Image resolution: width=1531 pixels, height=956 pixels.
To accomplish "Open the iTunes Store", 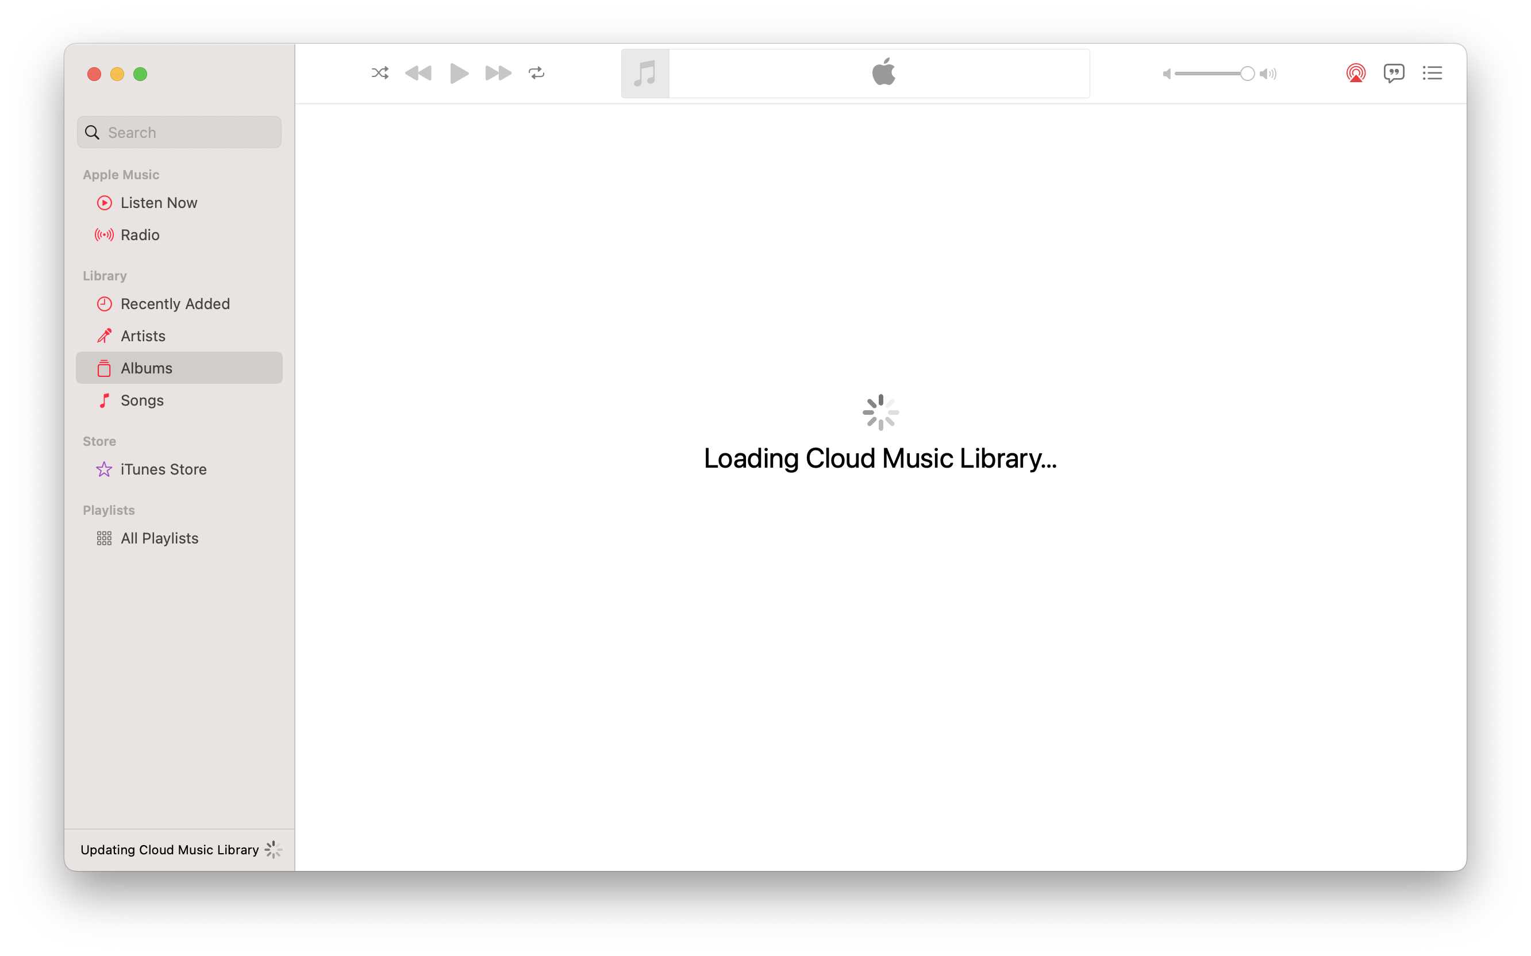I will tap(179, 469).
